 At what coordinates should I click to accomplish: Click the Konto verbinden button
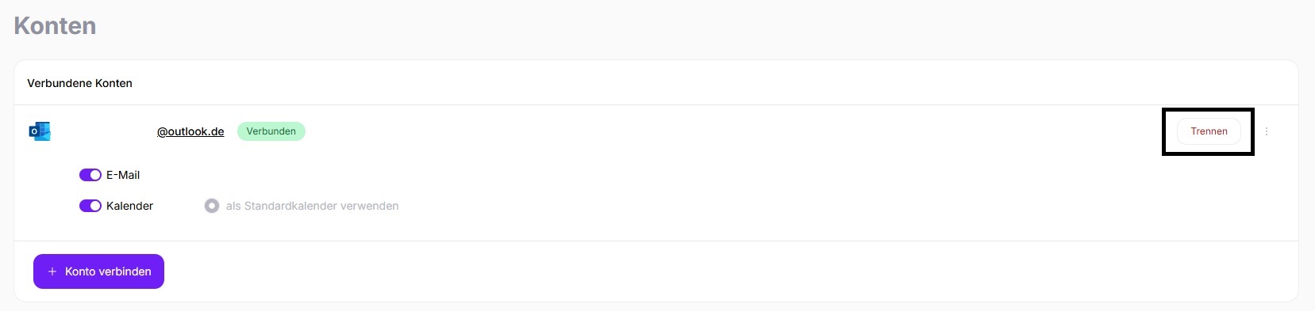[x=98, y=271]
